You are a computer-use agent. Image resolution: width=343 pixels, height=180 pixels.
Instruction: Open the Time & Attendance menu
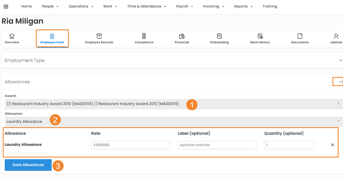pos(147,6)
